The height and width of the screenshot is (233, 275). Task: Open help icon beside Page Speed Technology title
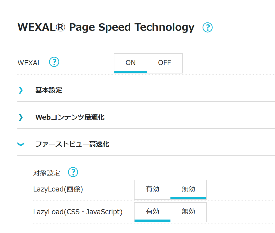pyautogui.click(x=207, y=27)
